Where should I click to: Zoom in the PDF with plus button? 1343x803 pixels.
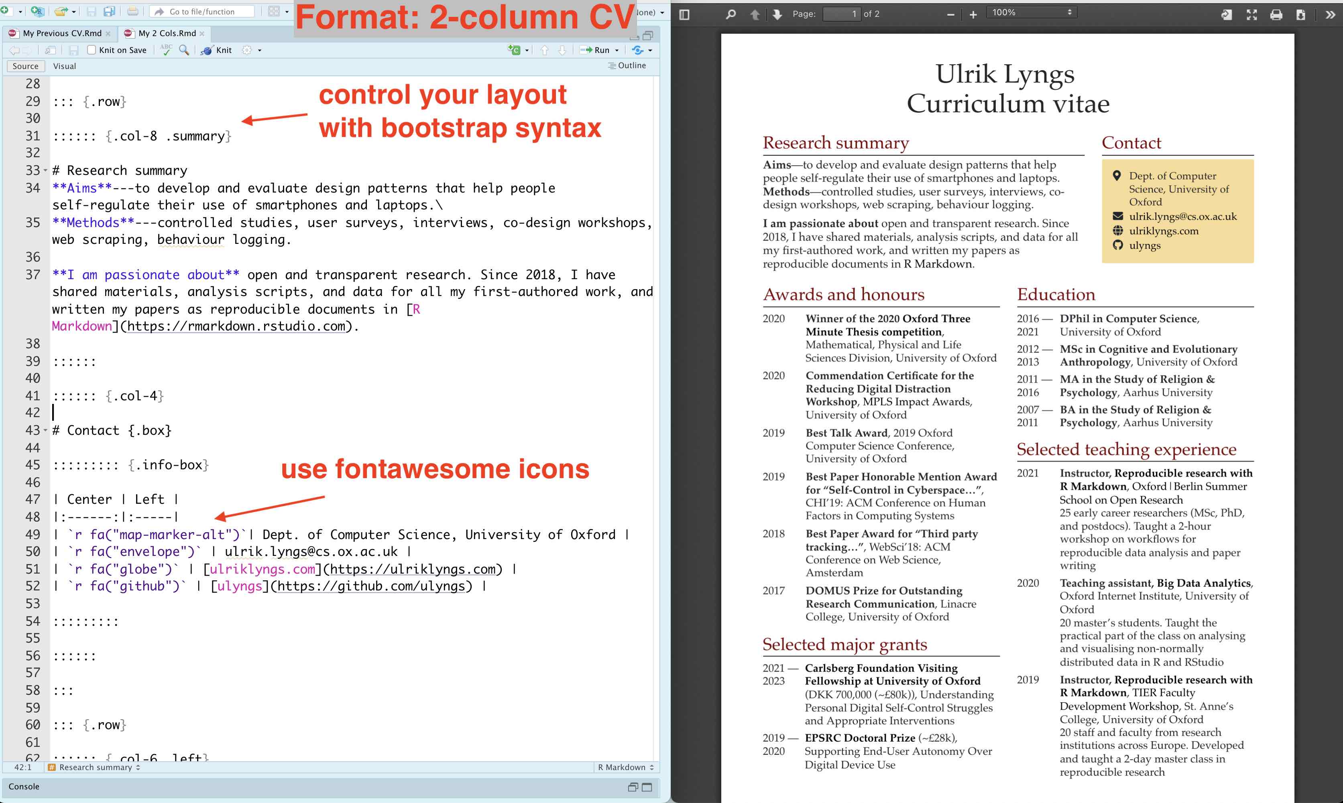(973, 14)
